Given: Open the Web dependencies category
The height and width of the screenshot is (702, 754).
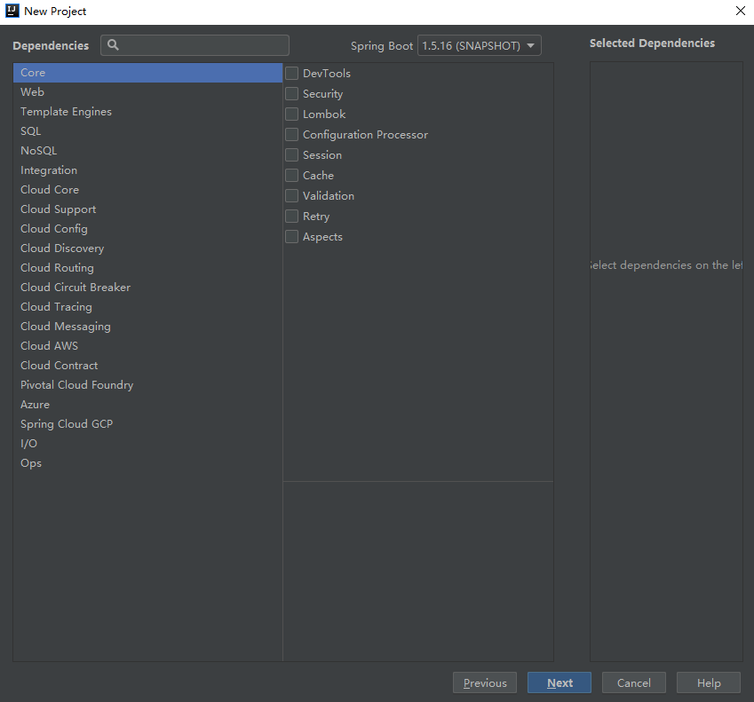Looking at the screenshot, I should 147,92.
